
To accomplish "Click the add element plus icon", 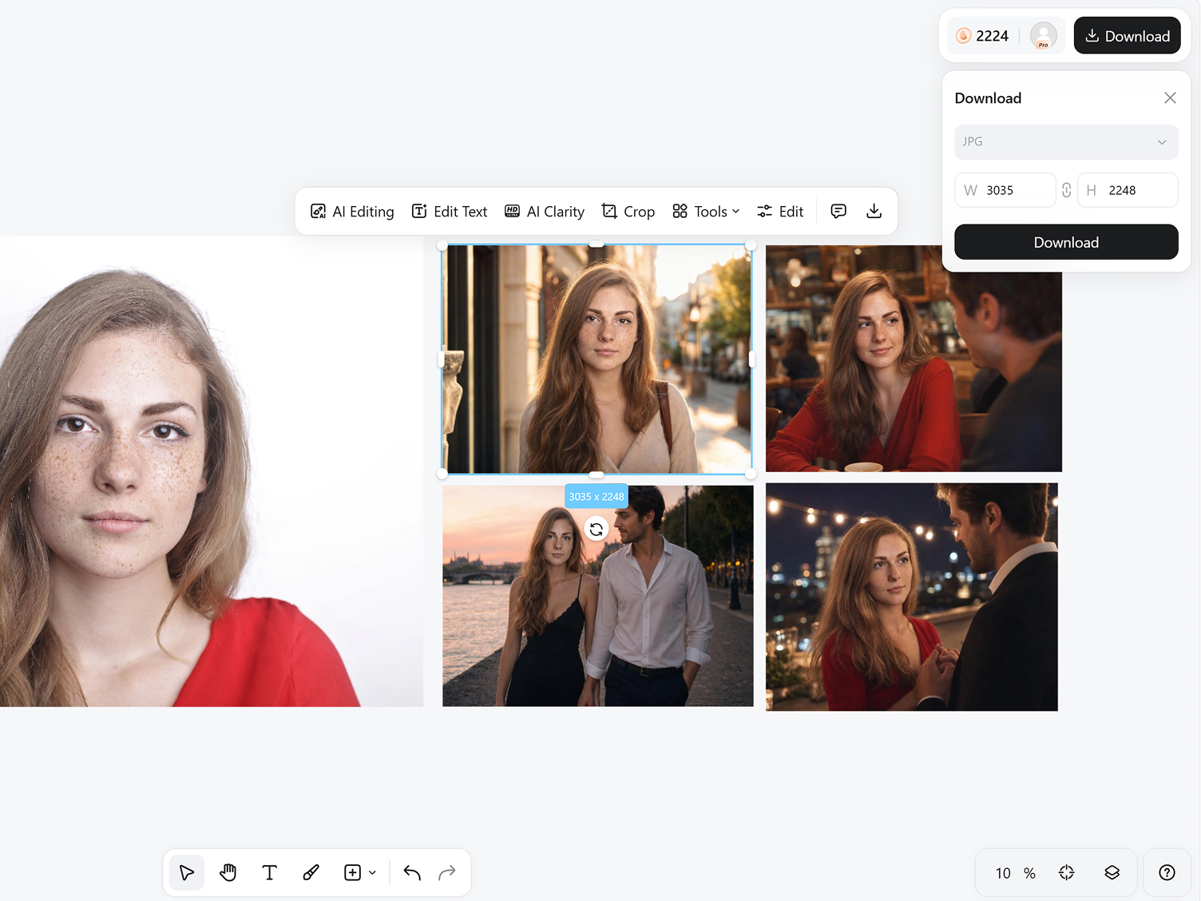I will point(352,872).
